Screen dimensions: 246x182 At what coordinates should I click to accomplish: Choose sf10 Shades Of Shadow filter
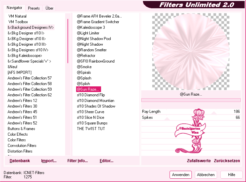pyautogui.click(x=96, y=106)
